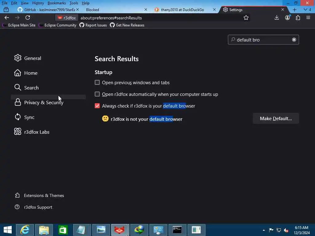Screen dimensions: 315x236
Task: Launch Internet Explorer from taskbar
Action: coord(25,230)
